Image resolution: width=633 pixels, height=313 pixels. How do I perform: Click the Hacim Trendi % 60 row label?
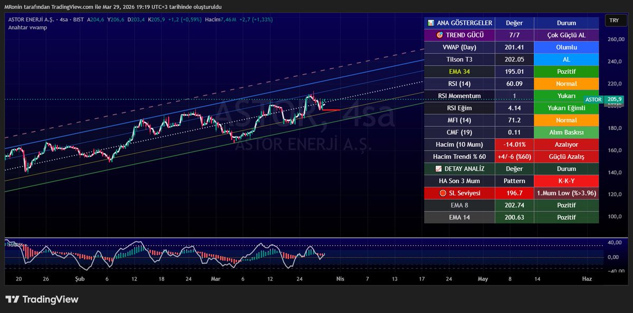pos(459,157)
